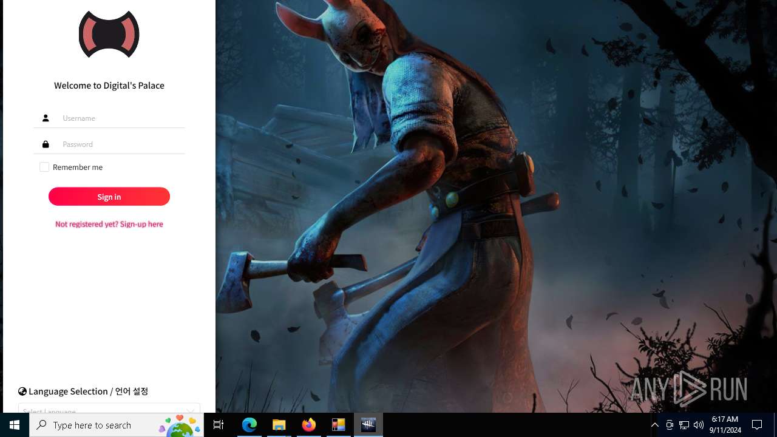The image size is (777, 437).
Task: Select the active Digital's Palace taskbar app
Action: pyautogui.click(x=368, y=425)
